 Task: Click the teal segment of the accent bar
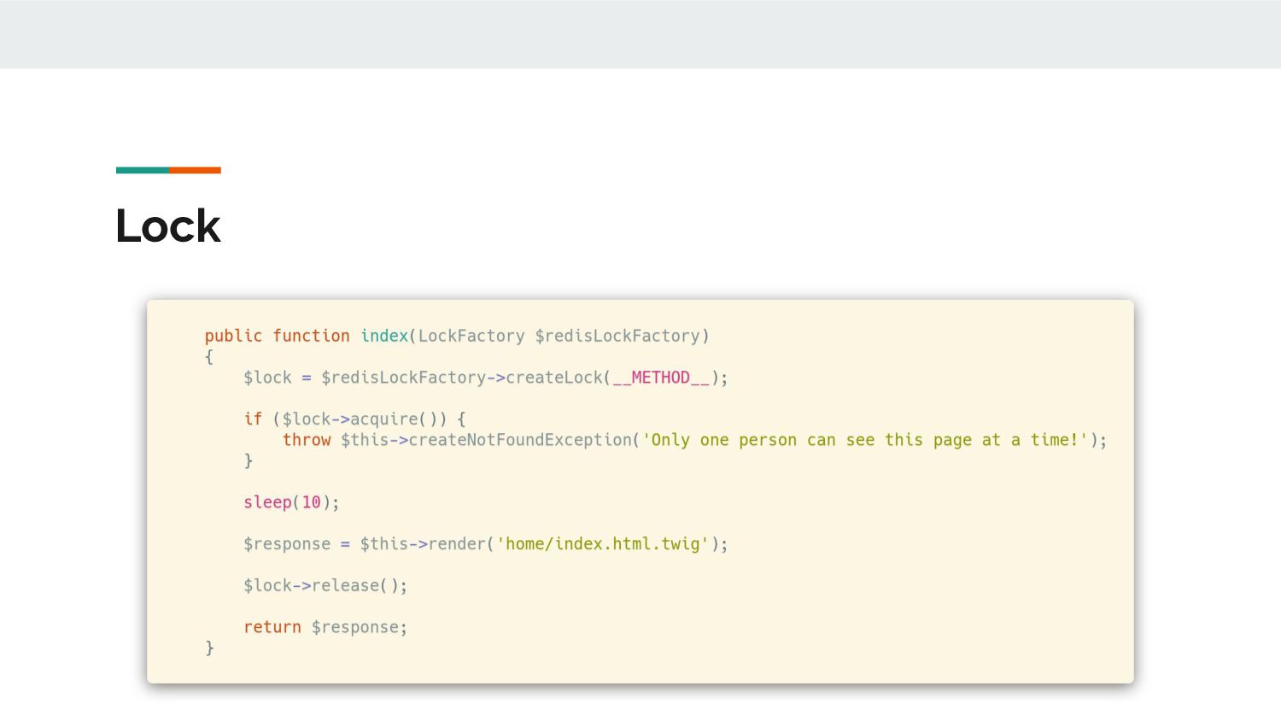143,170
